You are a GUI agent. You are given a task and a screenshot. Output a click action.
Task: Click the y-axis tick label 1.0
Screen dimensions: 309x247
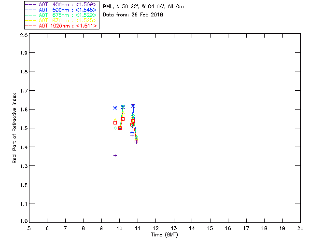(x=24, y=221)
